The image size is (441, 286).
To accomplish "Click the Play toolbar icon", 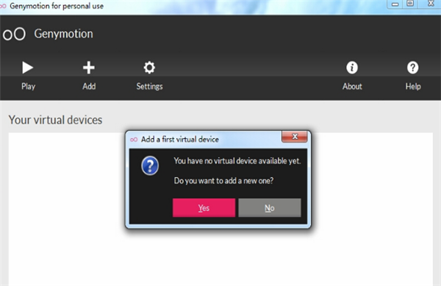I will pyautogui.click(x=28, y=68).
